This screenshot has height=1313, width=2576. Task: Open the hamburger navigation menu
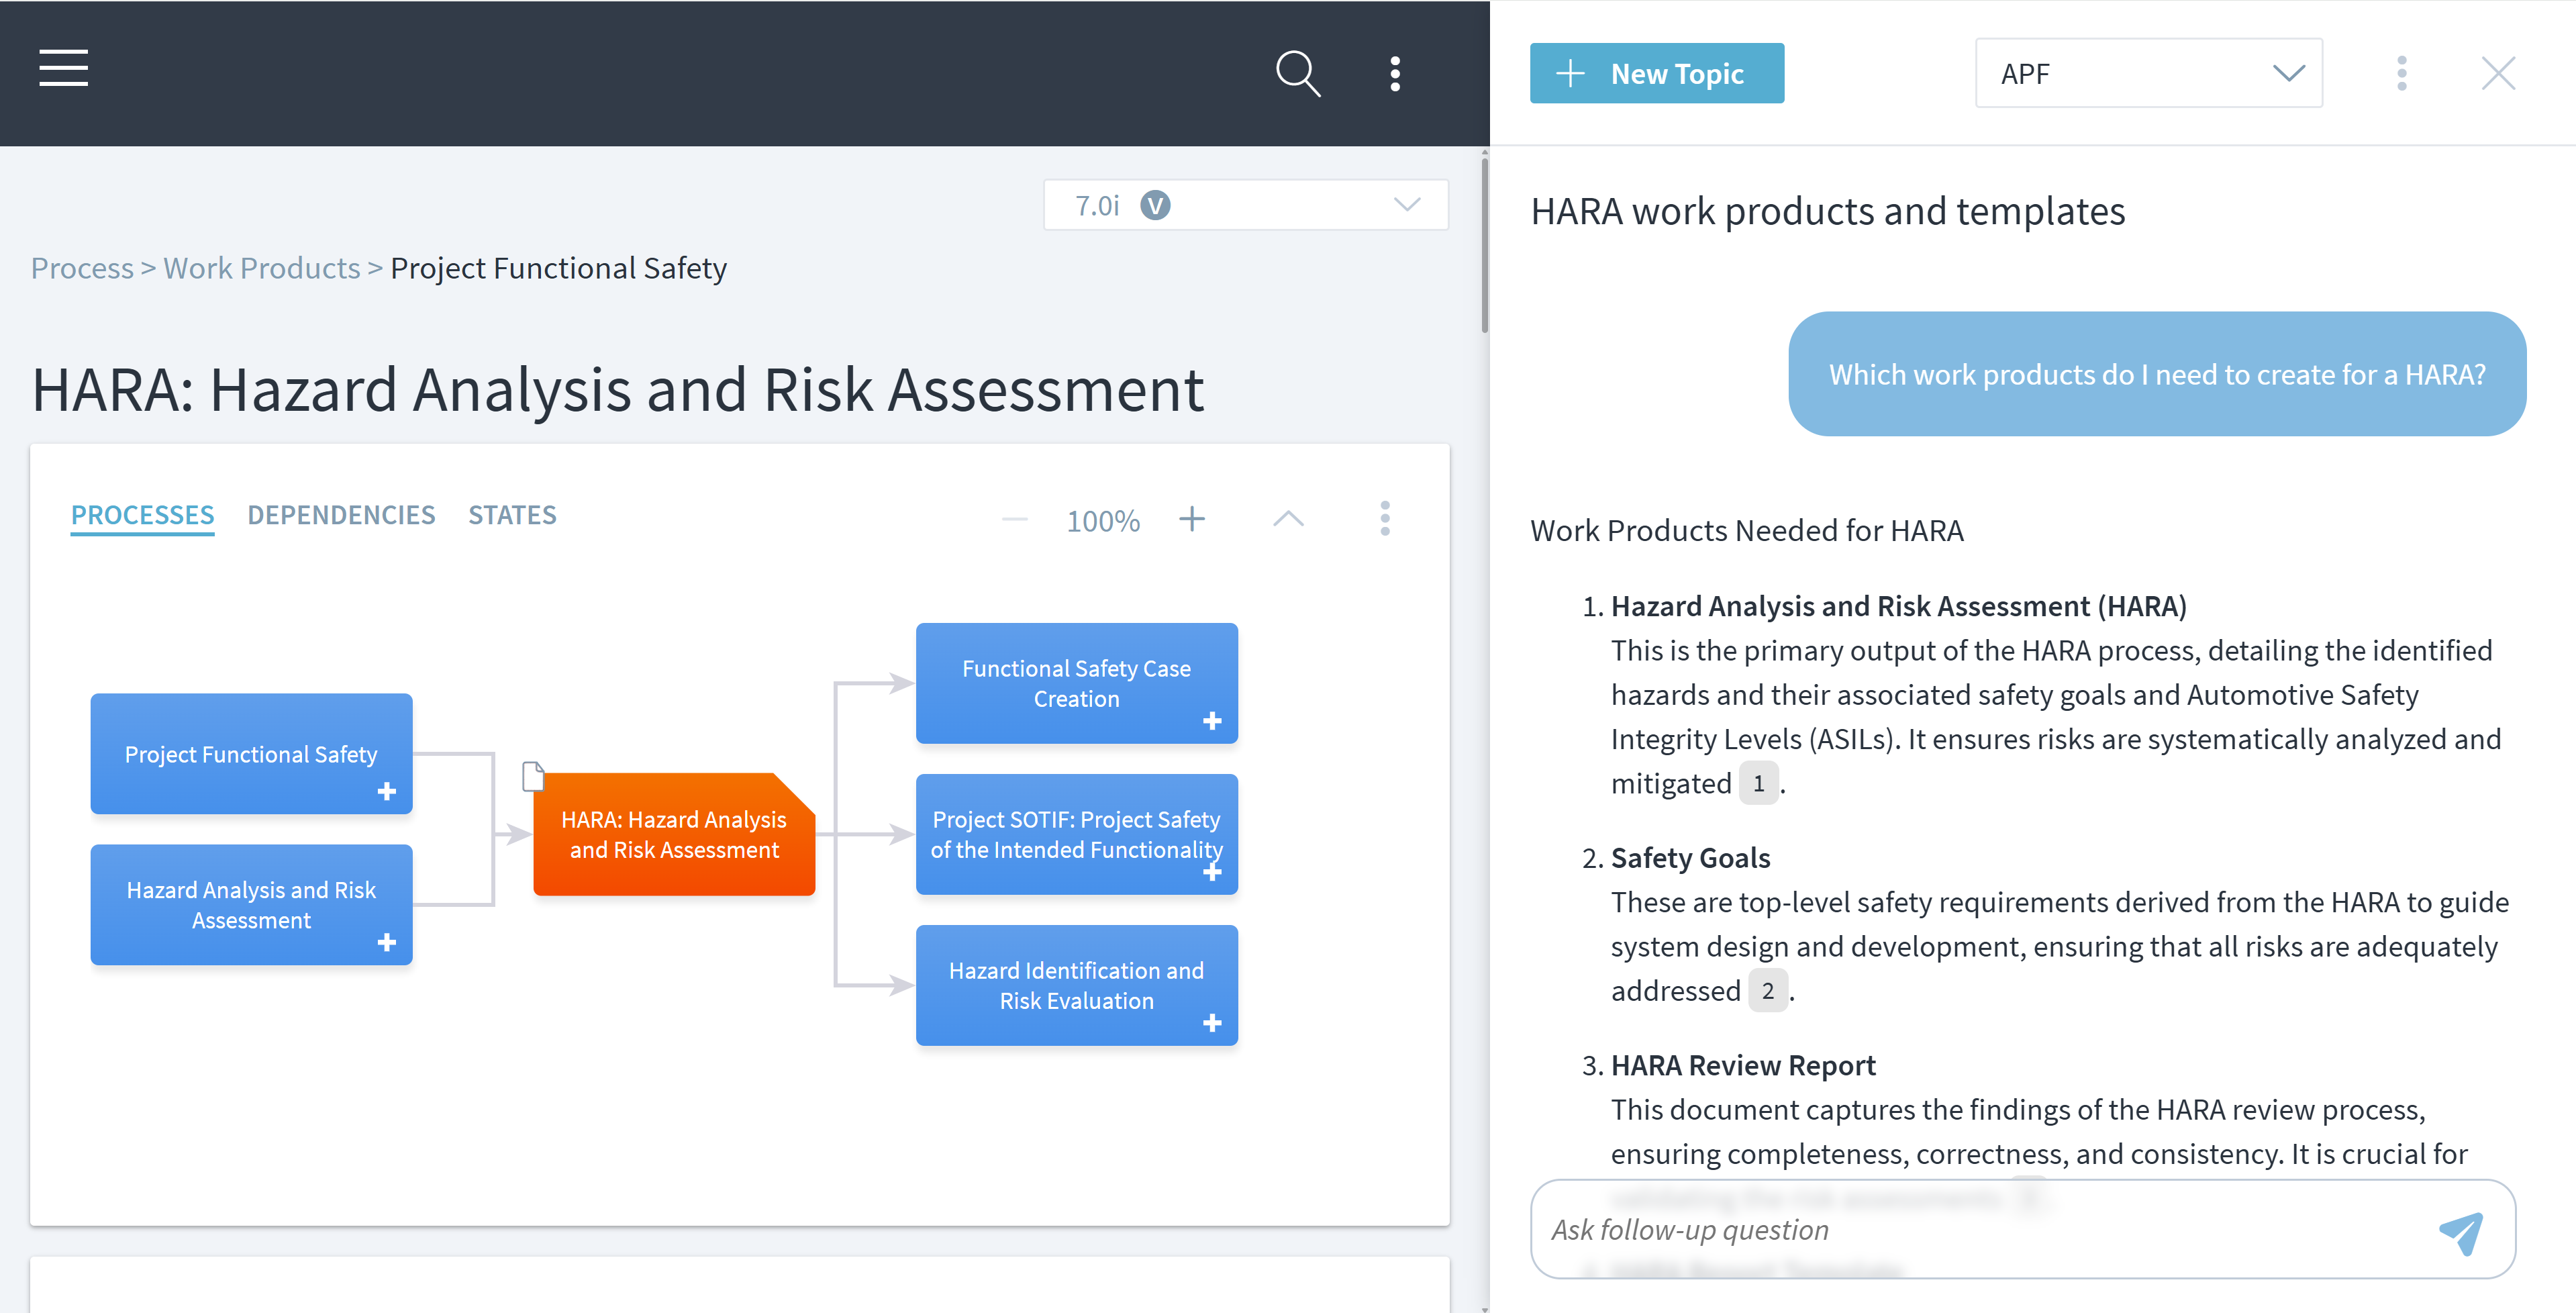click(x=63, y=69)
